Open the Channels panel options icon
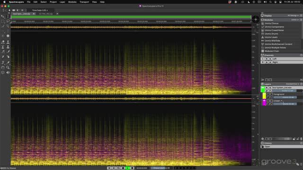 coord(301,55)
